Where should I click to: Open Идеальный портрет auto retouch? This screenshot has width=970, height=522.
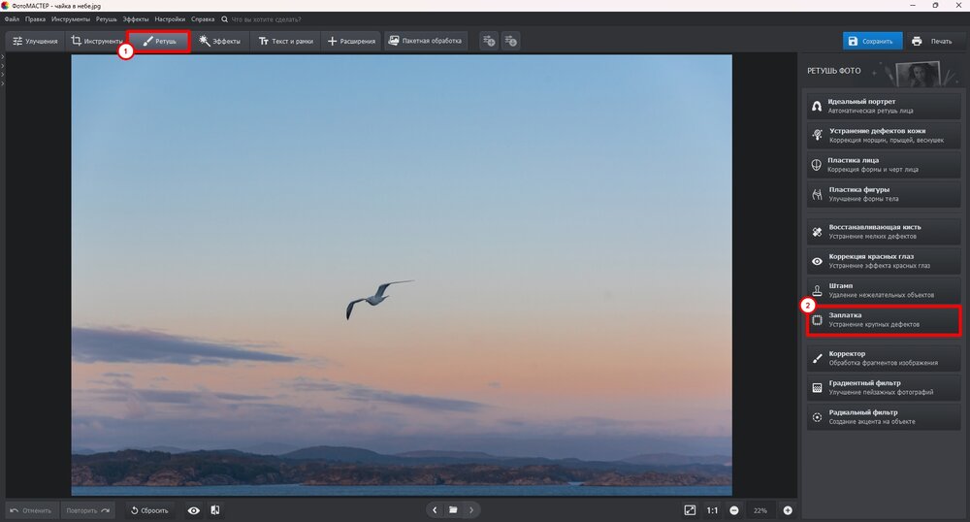click(883, 106)
